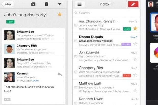Open the hamburger menu in Inbox
The width and height of the screenshot is (158, 105).
click(x=80, y=4)
